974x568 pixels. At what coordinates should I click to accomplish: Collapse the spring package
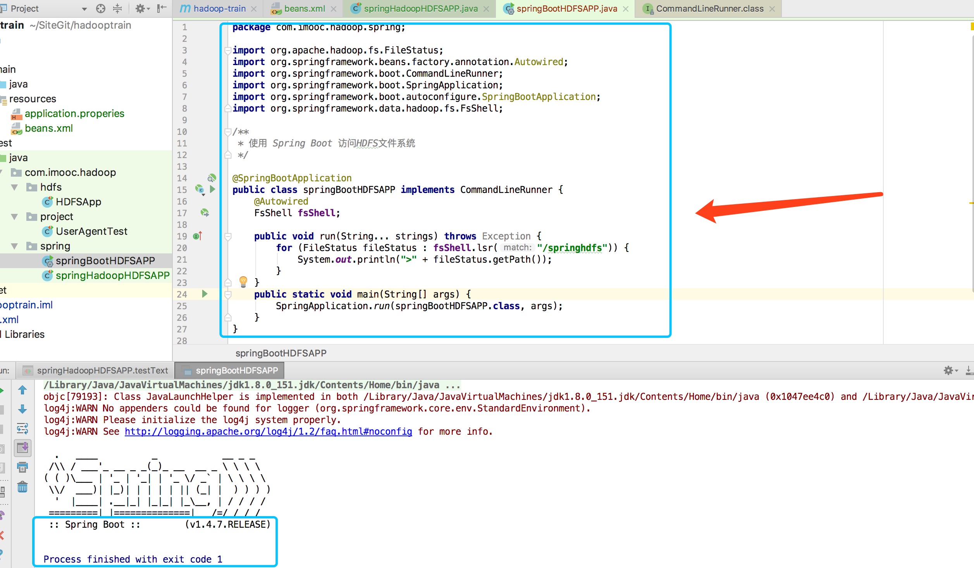[15, 246]
